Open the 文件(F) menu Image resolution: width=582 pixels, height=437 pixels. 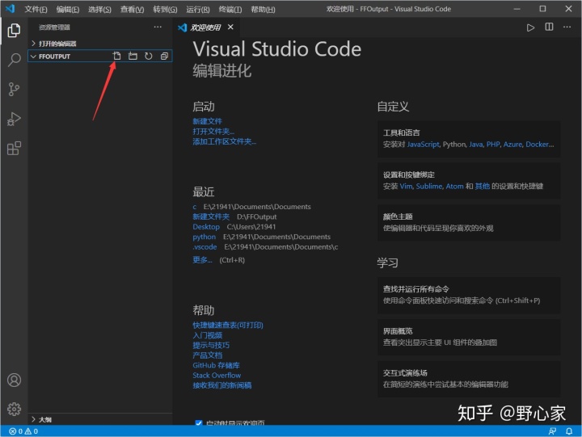[36, 9]
